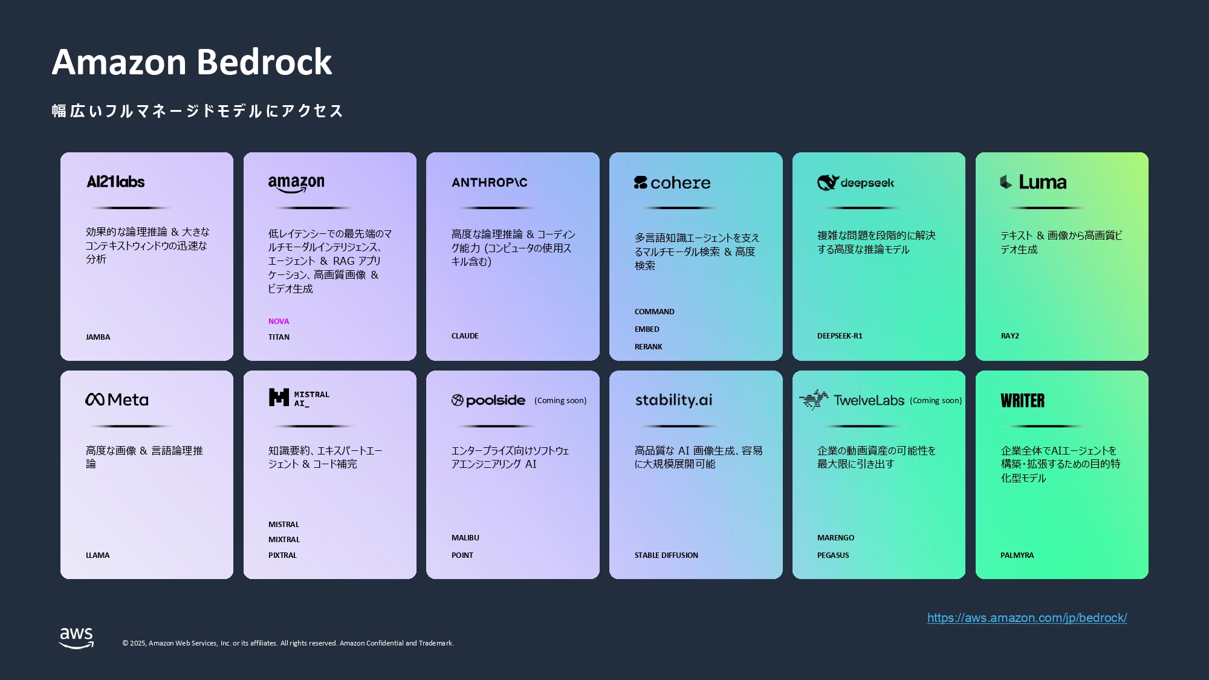Click the Amazon Bedrock slide title
This screenshot has height=680, width=1209.
coord(192,62)
